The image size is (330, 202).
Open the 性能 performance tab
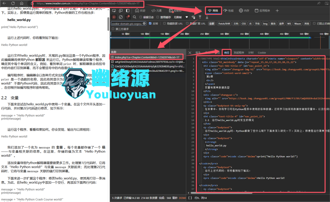click(228, 11)
